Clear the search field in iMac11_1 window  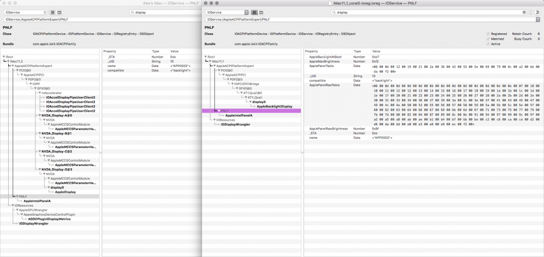[x=524, y=12]
